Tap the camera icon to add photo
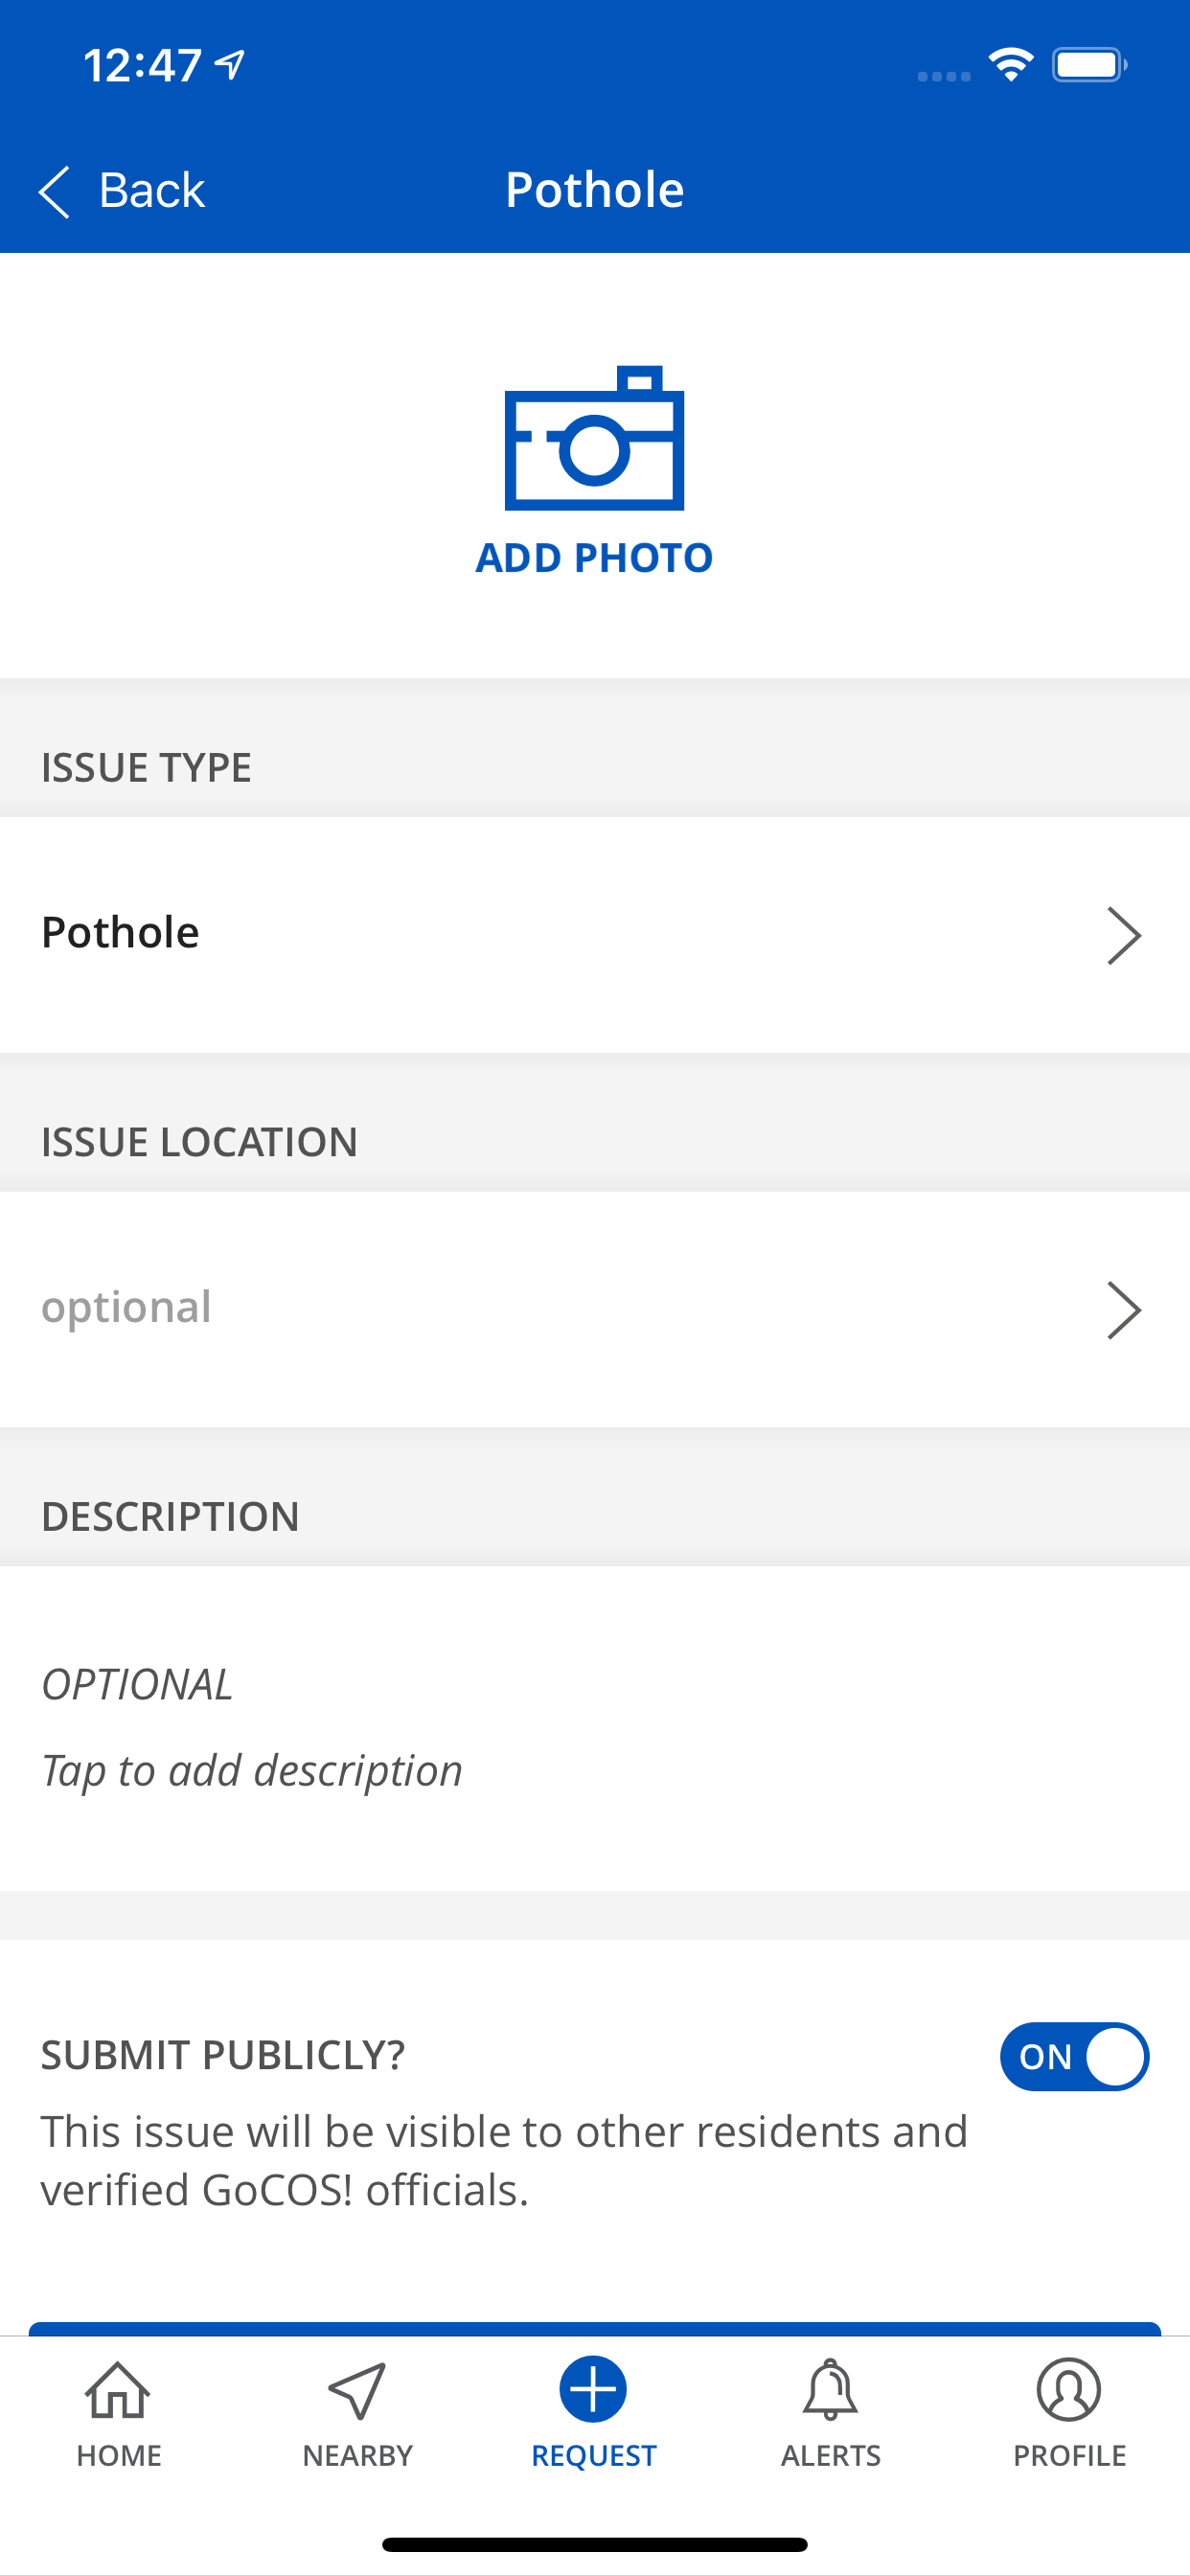 [x=594, y=440]
